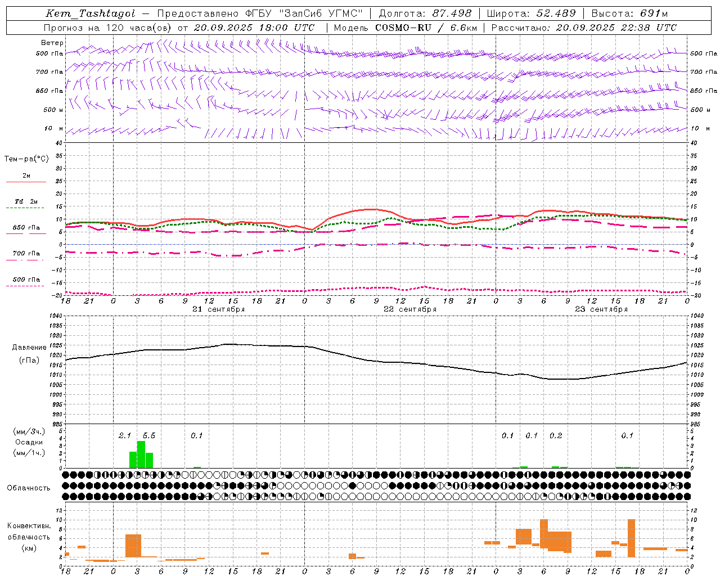720x576 pixels.
Task: Click the (мм/3ч.) precipitation unit label
Action: coord(29,432)
